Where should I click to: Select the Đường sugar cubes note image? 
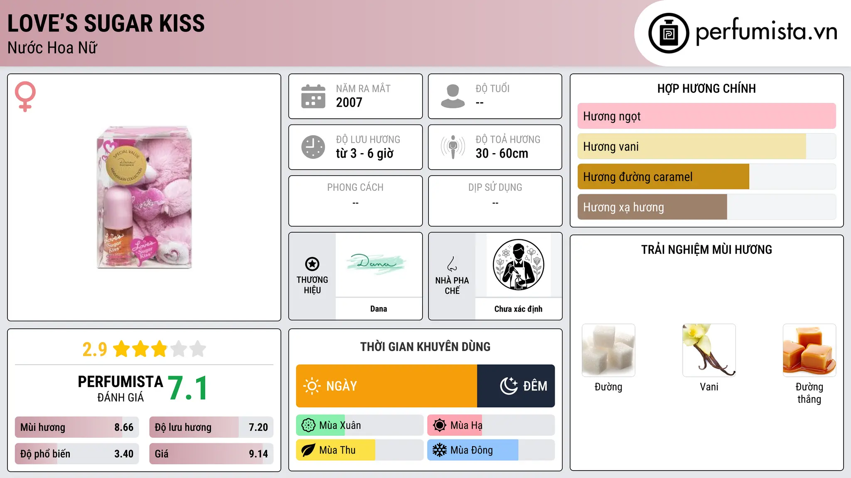[x=608, y=350]
